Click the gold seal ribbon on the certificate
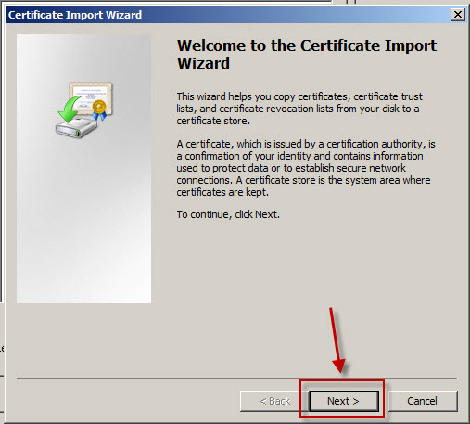The height and width of the screenshot is (424, 470). tap(99, 109)
